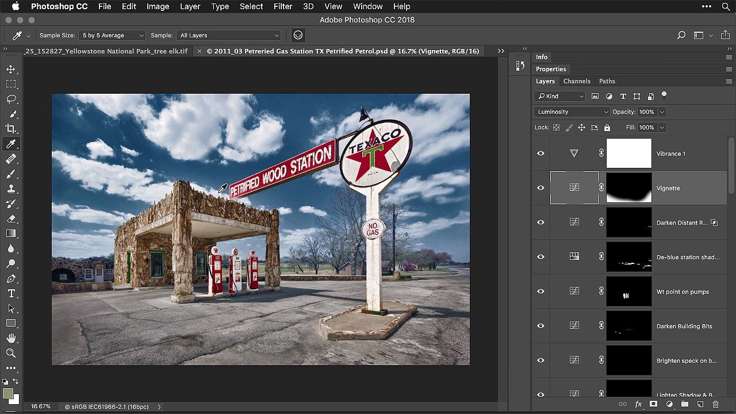Toggle visibility of the Vibrance 1 layer
736x414 pixels.
coord(540,154)
